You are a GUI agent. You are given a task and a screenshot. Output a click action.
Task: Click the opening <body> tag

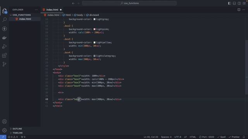tap(57, 73)
